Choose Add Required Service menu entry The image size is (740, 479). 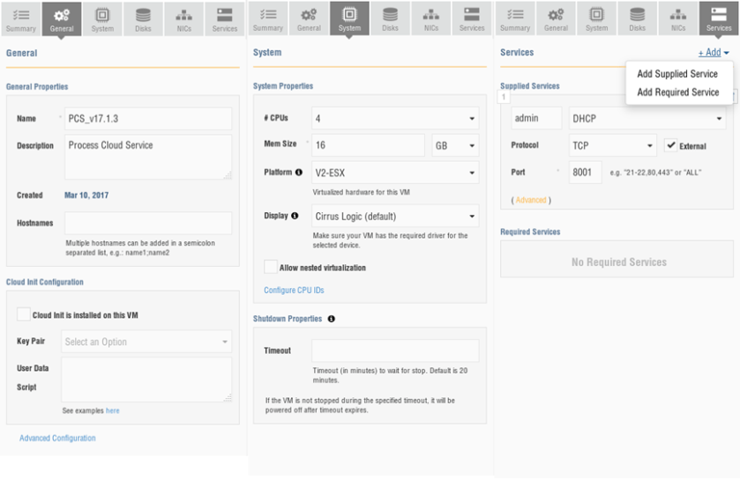677,92
